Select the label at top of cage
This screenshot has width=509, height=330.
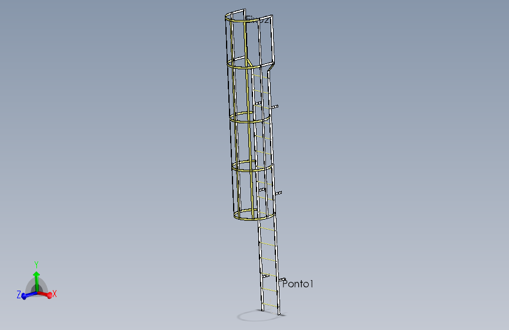click(257, 19)
